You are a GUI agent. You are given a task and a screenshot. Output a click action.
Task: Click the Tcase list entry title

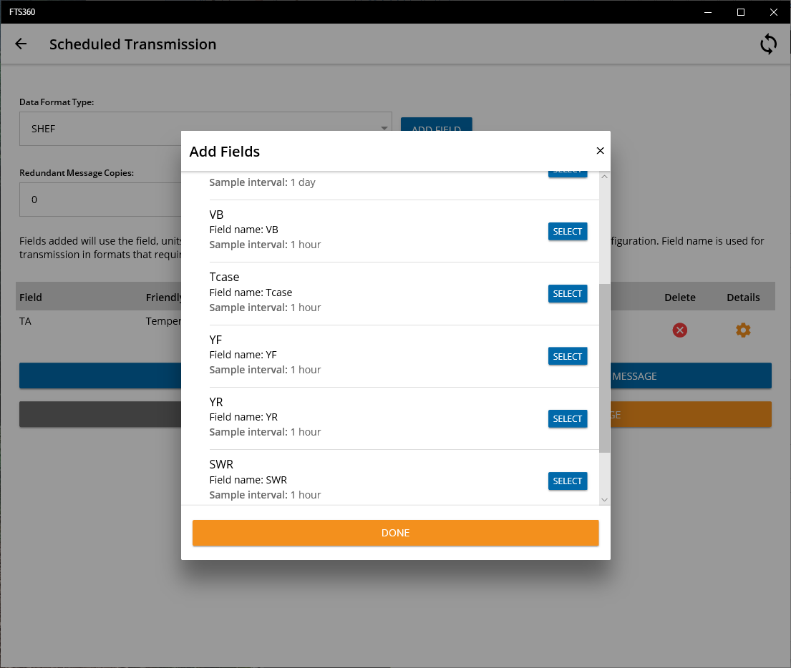[x=224, y=277]
